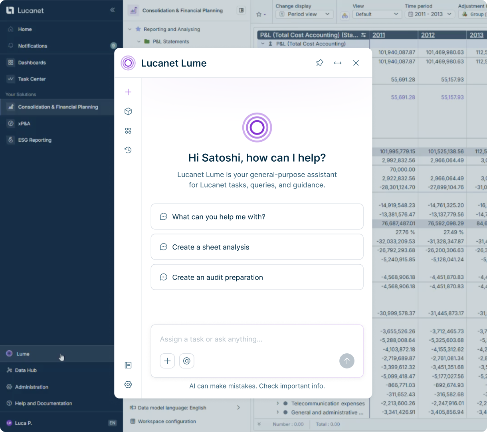Click the EN language badge
This screenshot has width=487, height=432.
[113, 423]
